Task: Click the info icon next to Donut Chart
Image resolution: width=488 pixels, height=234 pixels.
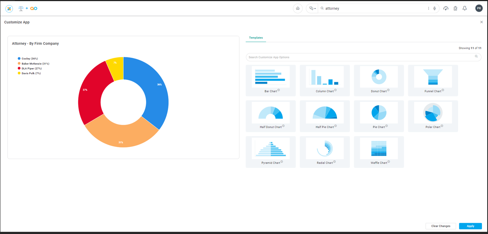Action: [388, 90]
